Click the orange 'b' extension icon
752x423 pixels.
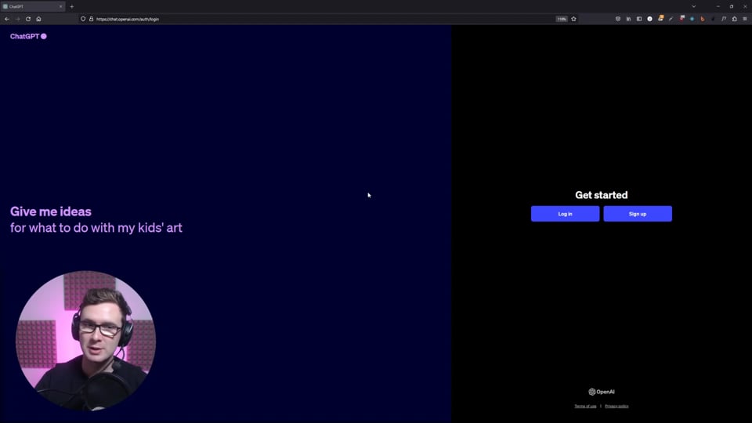703,19
